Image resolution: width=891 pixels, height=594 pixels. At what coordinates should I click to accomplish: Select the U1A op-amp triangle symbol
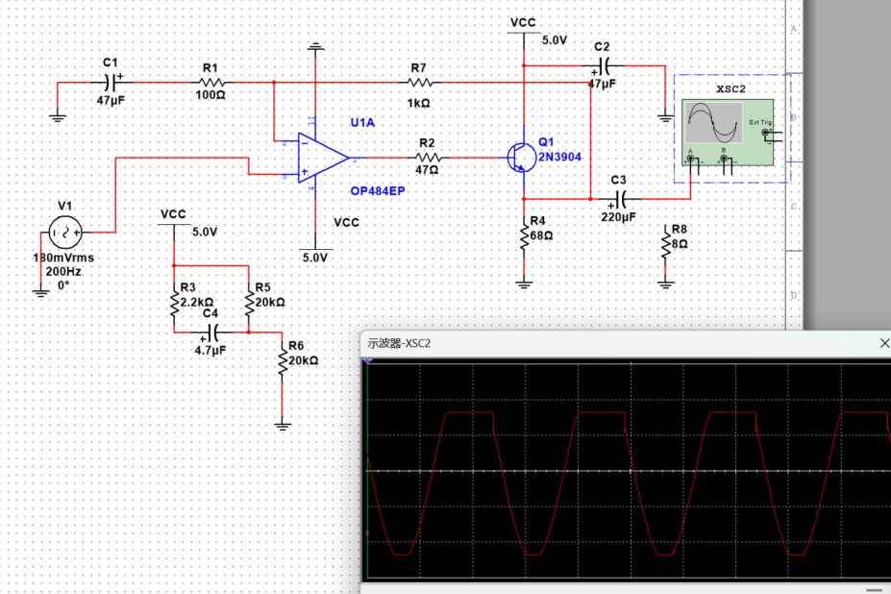323,158
